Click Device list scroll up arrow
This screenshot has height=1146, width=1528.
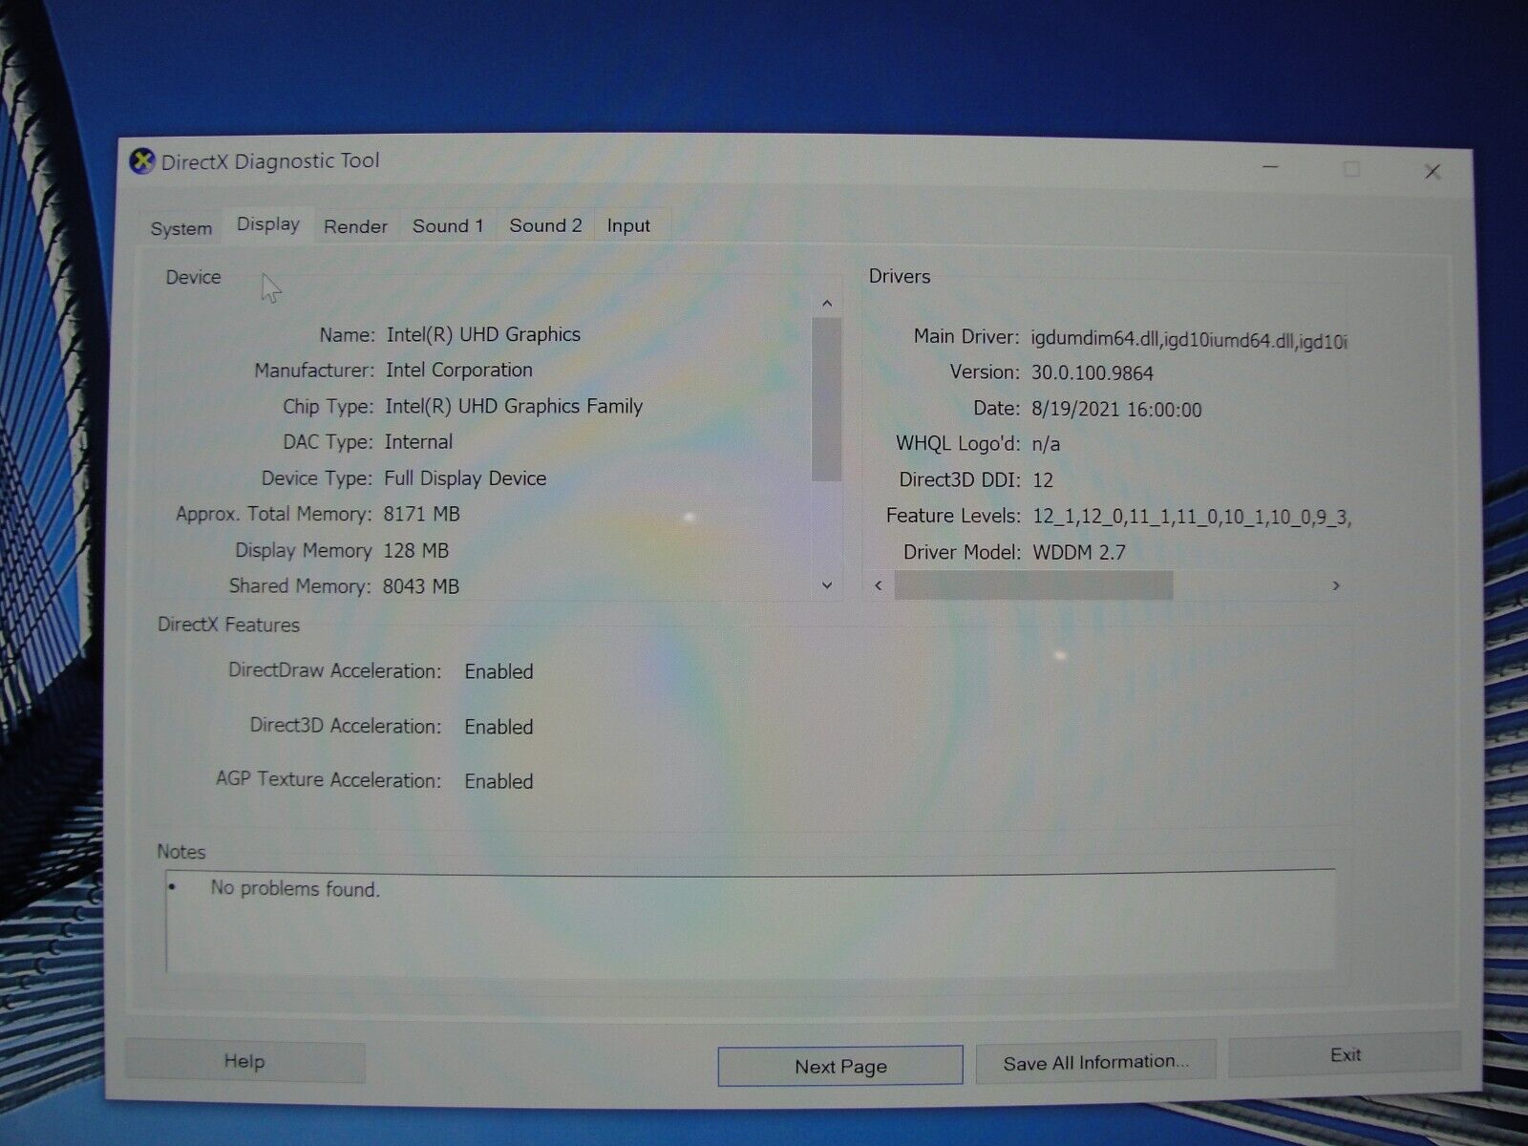point(827,304)
